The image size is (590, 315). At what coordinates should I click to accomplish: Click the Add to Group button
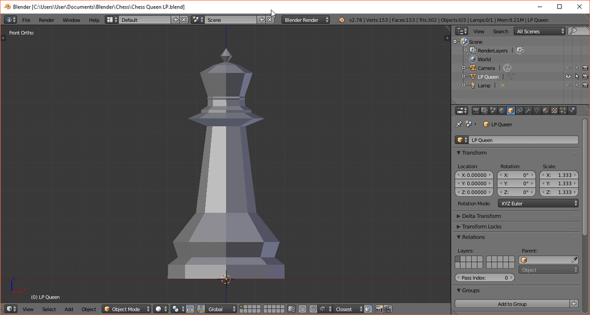(x=512, y=303)
